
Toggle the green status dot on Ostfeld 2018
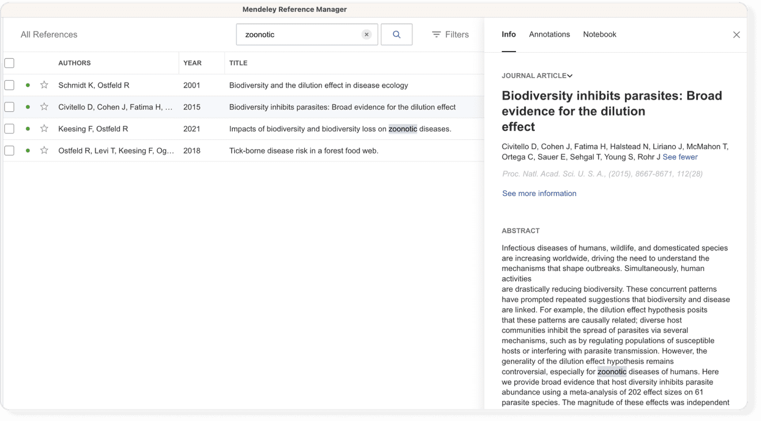click(x=27, y=150)
